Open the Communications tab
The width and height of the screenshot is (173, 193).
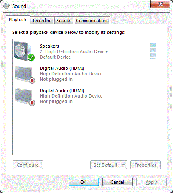(x=92, y=21)
